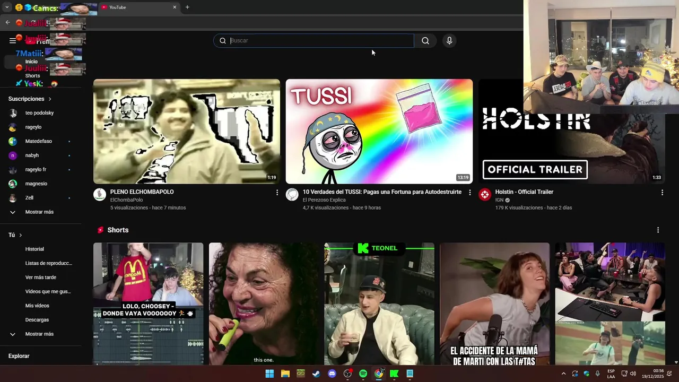Open 'Holstin - Official Trailer' title link
Screen dimensions: 679x382
[524, 192]
